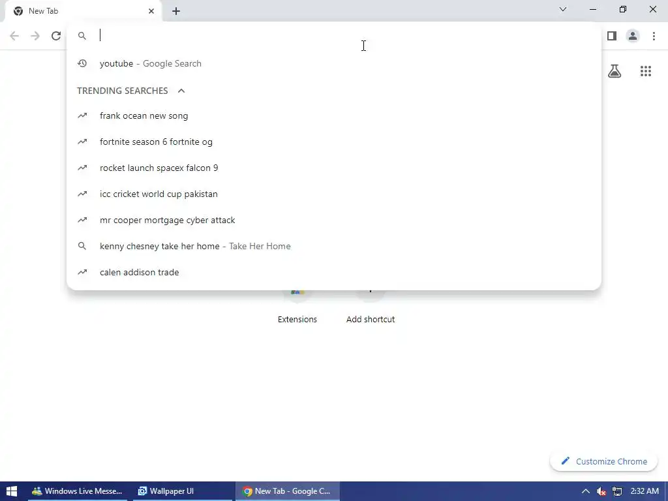Image resolution: width=668 pixels, height=501 pixels.
Task: Choose rocket launch spacex falcon 9 suggestion
Action: point(334,168)
